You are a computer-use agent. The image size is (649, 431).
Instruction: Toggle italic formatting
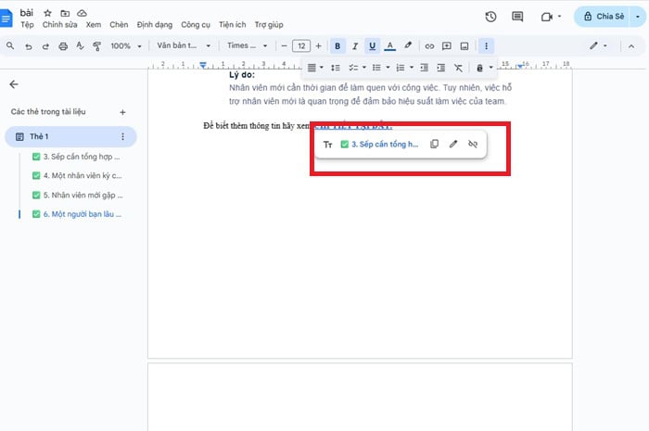pyautogui.click(x=355, y=46)
